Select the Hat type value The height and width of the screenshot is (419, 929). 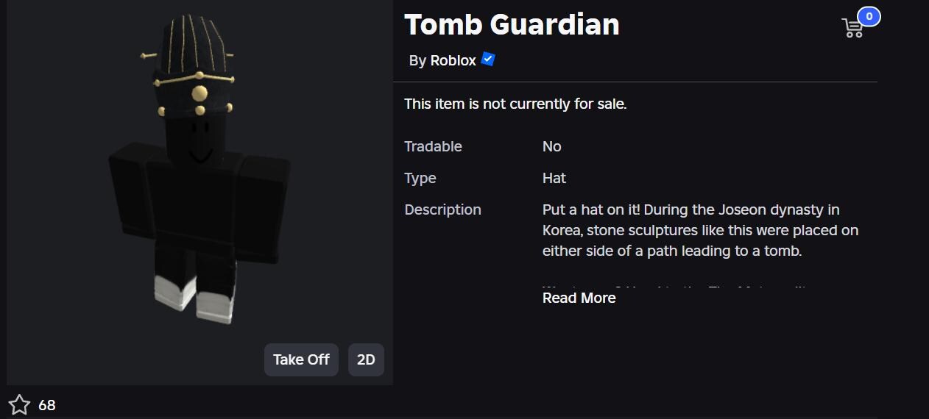tap(554, 178)
